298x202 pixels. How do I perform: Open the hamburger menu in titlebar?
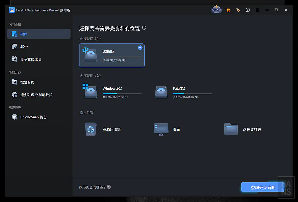point(257,10)
